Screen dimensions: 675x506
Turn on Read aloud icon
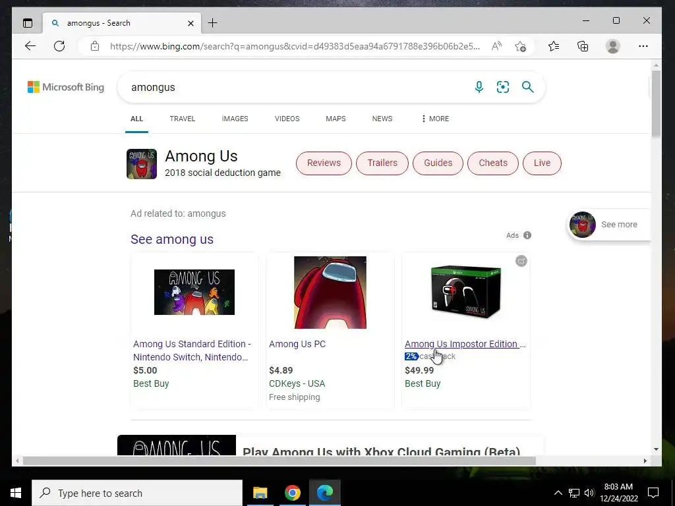(x=496, y=46)
